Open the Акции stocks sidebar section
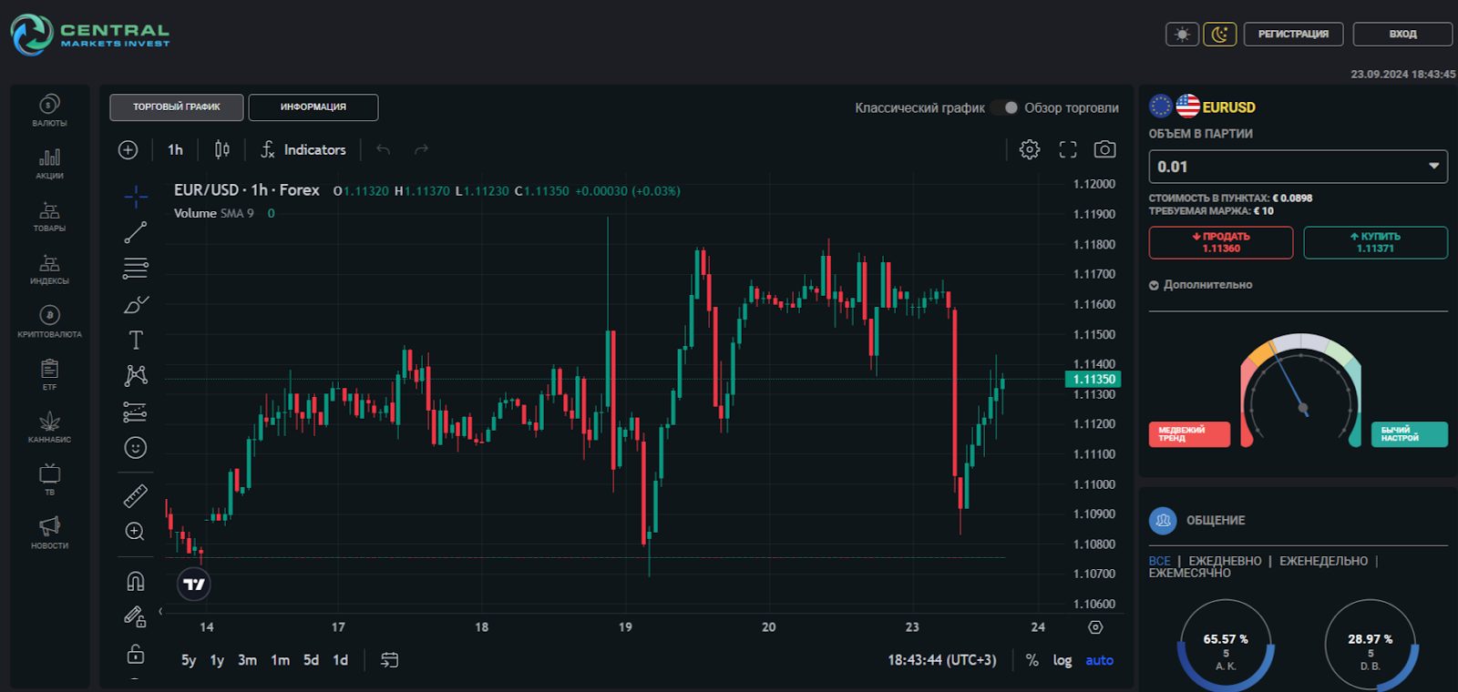Image resolution: width=1458 pixels, height=692 pixels. point(49,164)
